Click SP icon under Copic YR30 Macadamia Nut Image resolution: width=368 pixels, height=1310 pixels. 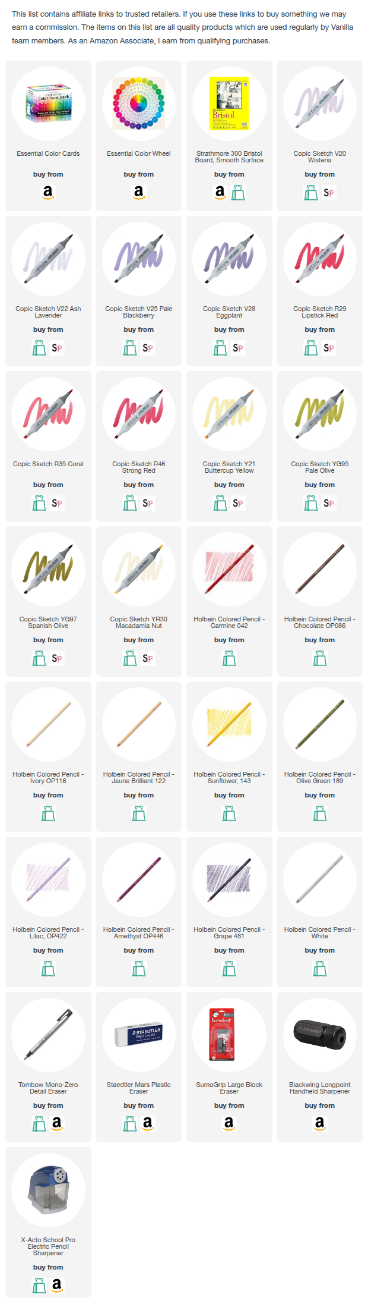click(x=148, y=658)
